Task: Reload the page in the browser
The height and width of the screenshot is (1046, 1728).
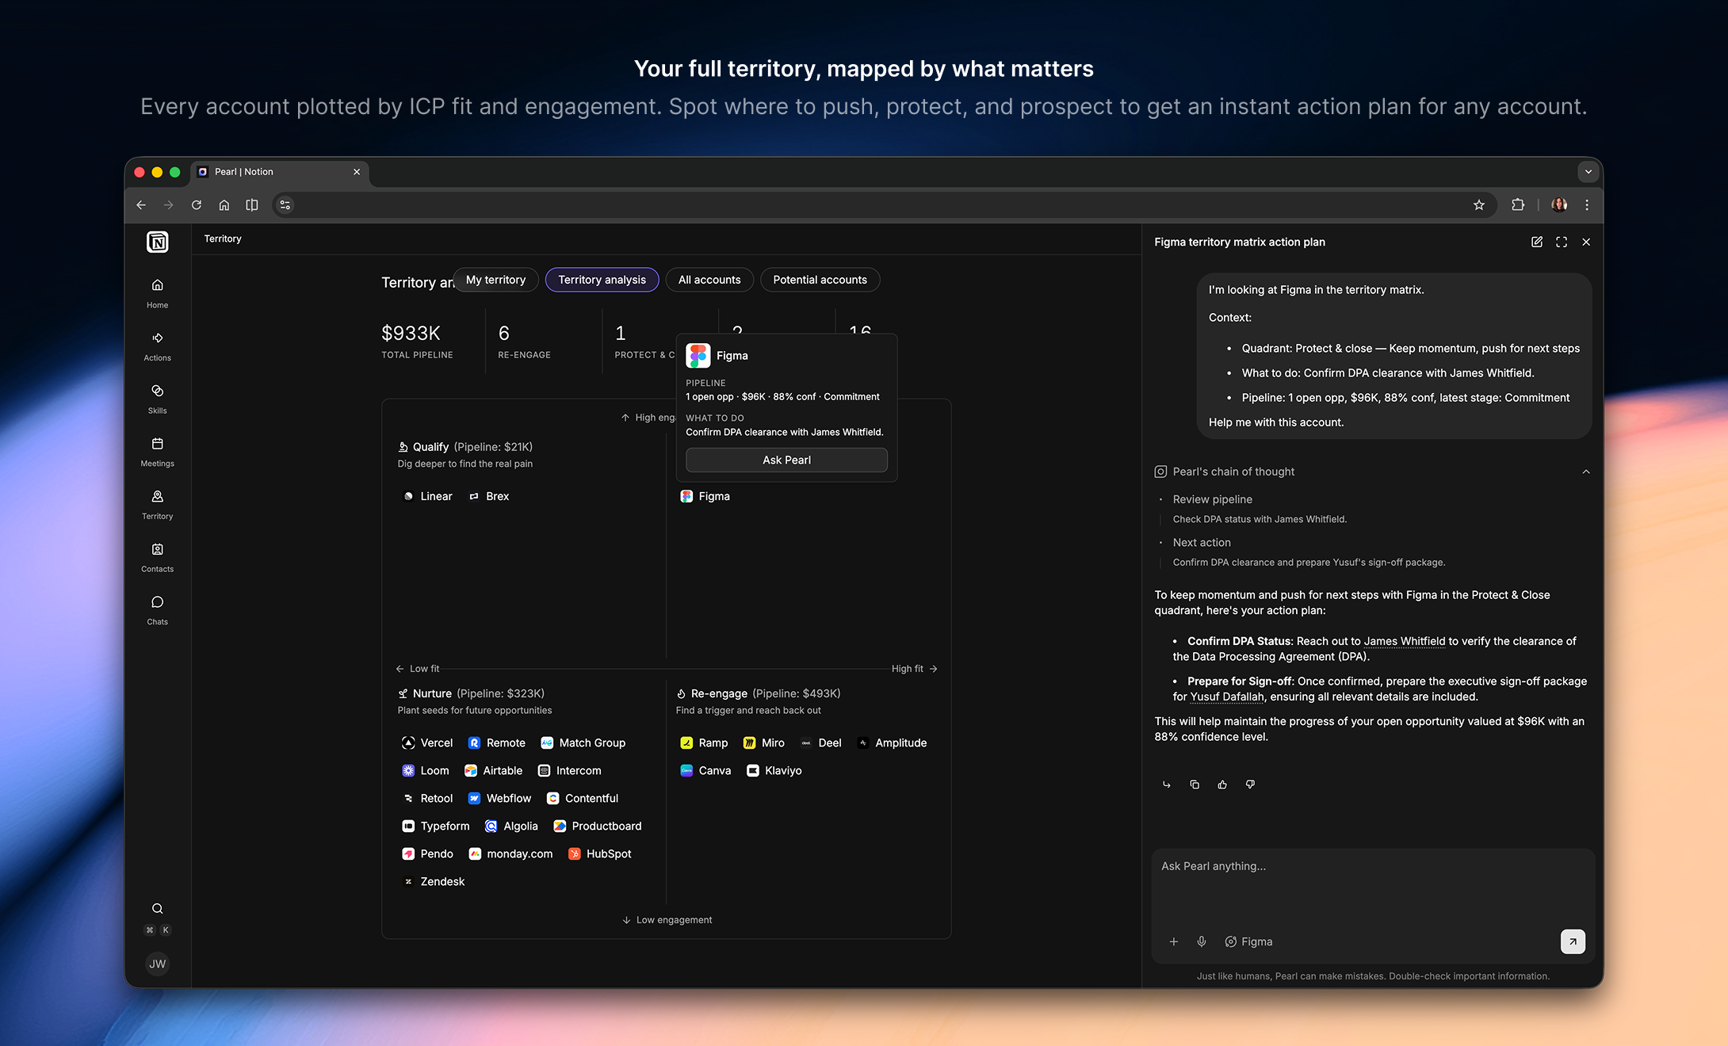Action: point(197,205)
